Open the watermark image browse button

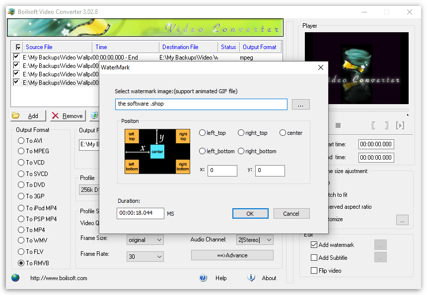300,104
